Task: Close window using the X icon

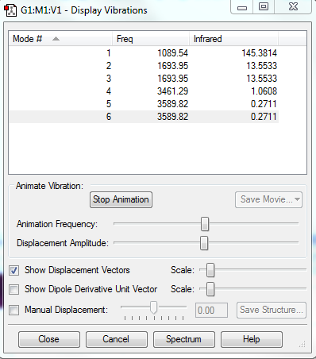Action: 293,6
